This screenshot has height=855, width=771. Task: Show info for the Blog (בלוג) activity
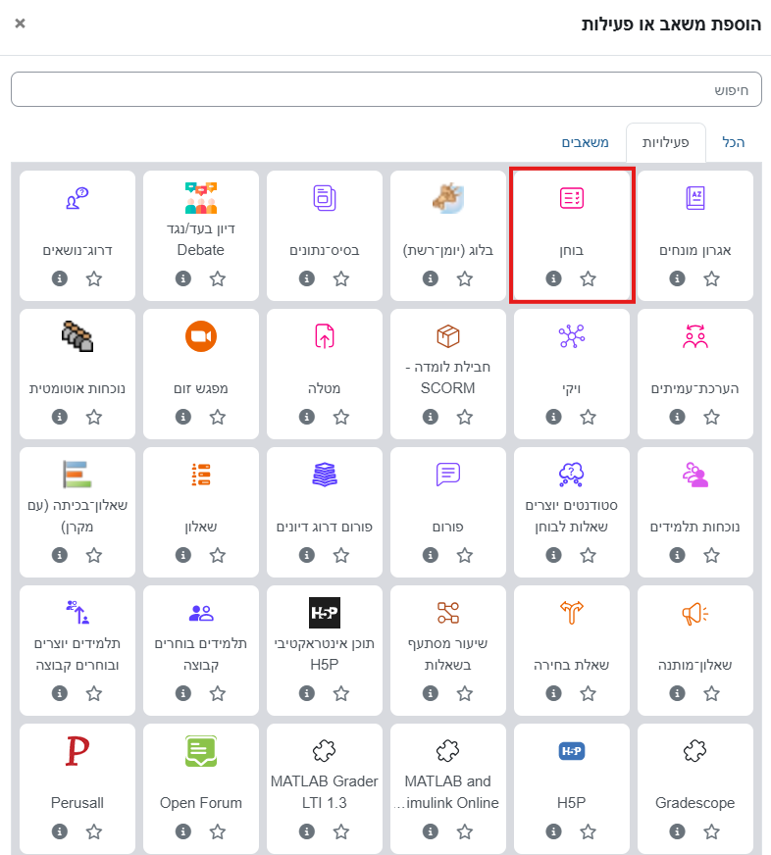(x=430, y=278)
